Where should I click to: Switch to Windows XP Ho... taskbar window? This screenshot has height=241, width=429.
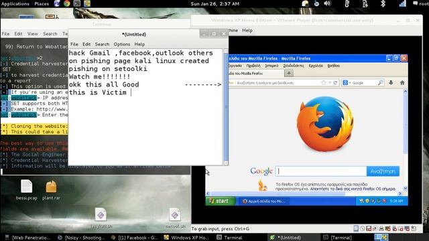tap(186, 238)
